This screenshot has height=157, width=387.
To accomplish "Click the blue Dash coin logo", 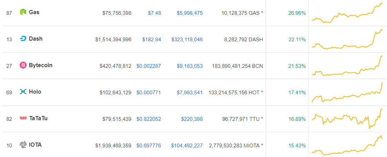I will pyautogui.click(x=23, y=39).
